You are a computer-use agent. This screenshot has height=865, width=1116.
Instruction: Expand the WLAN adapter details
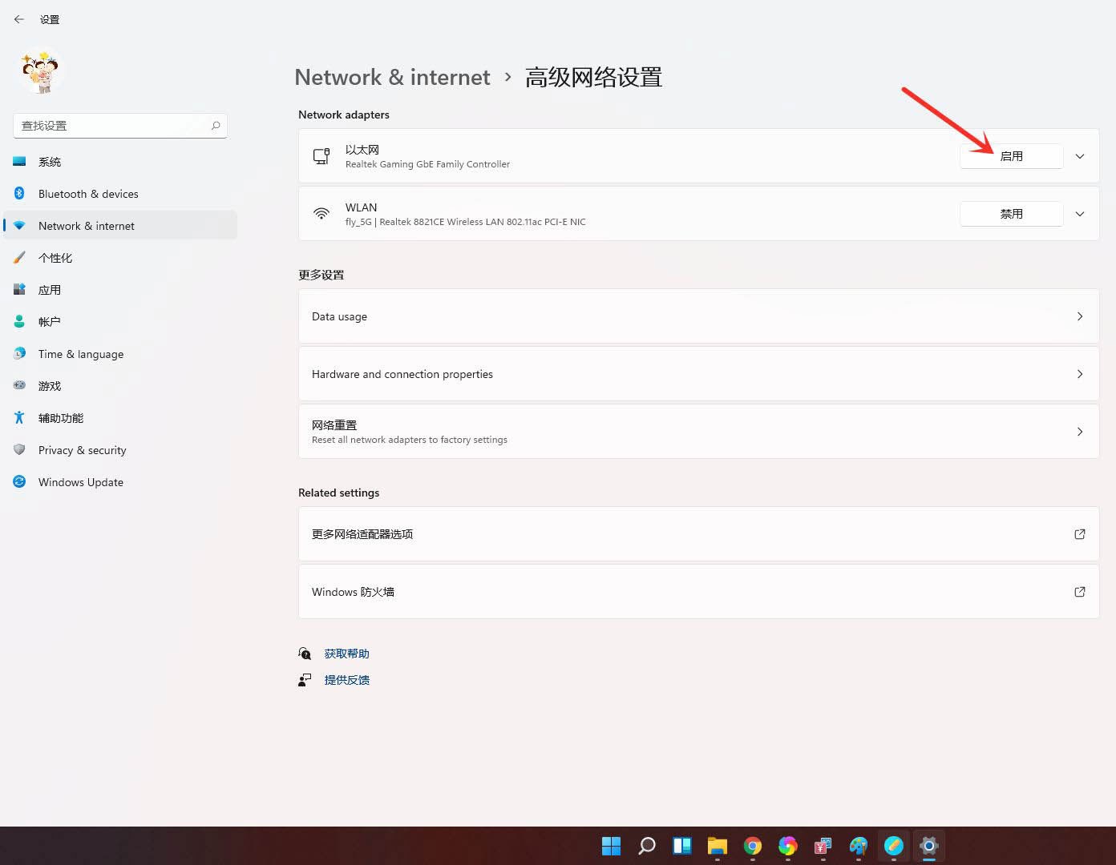click(x=1080, y=214)
